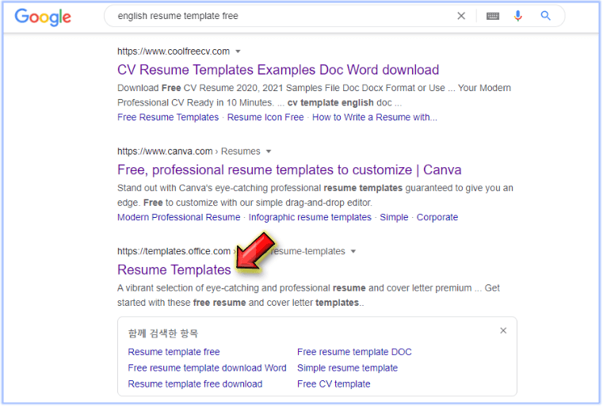This screenshot has height=408, width=603.
Task: Expand dropdown next to templates.office.com URL
Action: pos(353,251)
